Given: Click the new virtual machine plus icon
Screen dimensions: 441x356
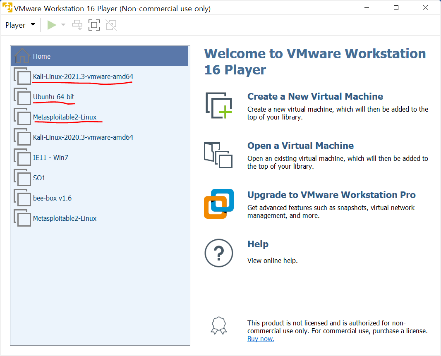Looking at the screenshot, I should pyautogui.click(x=219, y=105).
